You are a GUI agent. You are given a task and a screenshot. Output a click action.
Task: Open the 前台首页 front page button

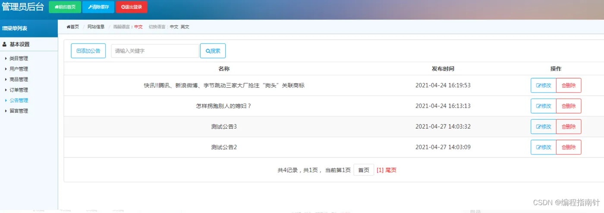point(65,7)
